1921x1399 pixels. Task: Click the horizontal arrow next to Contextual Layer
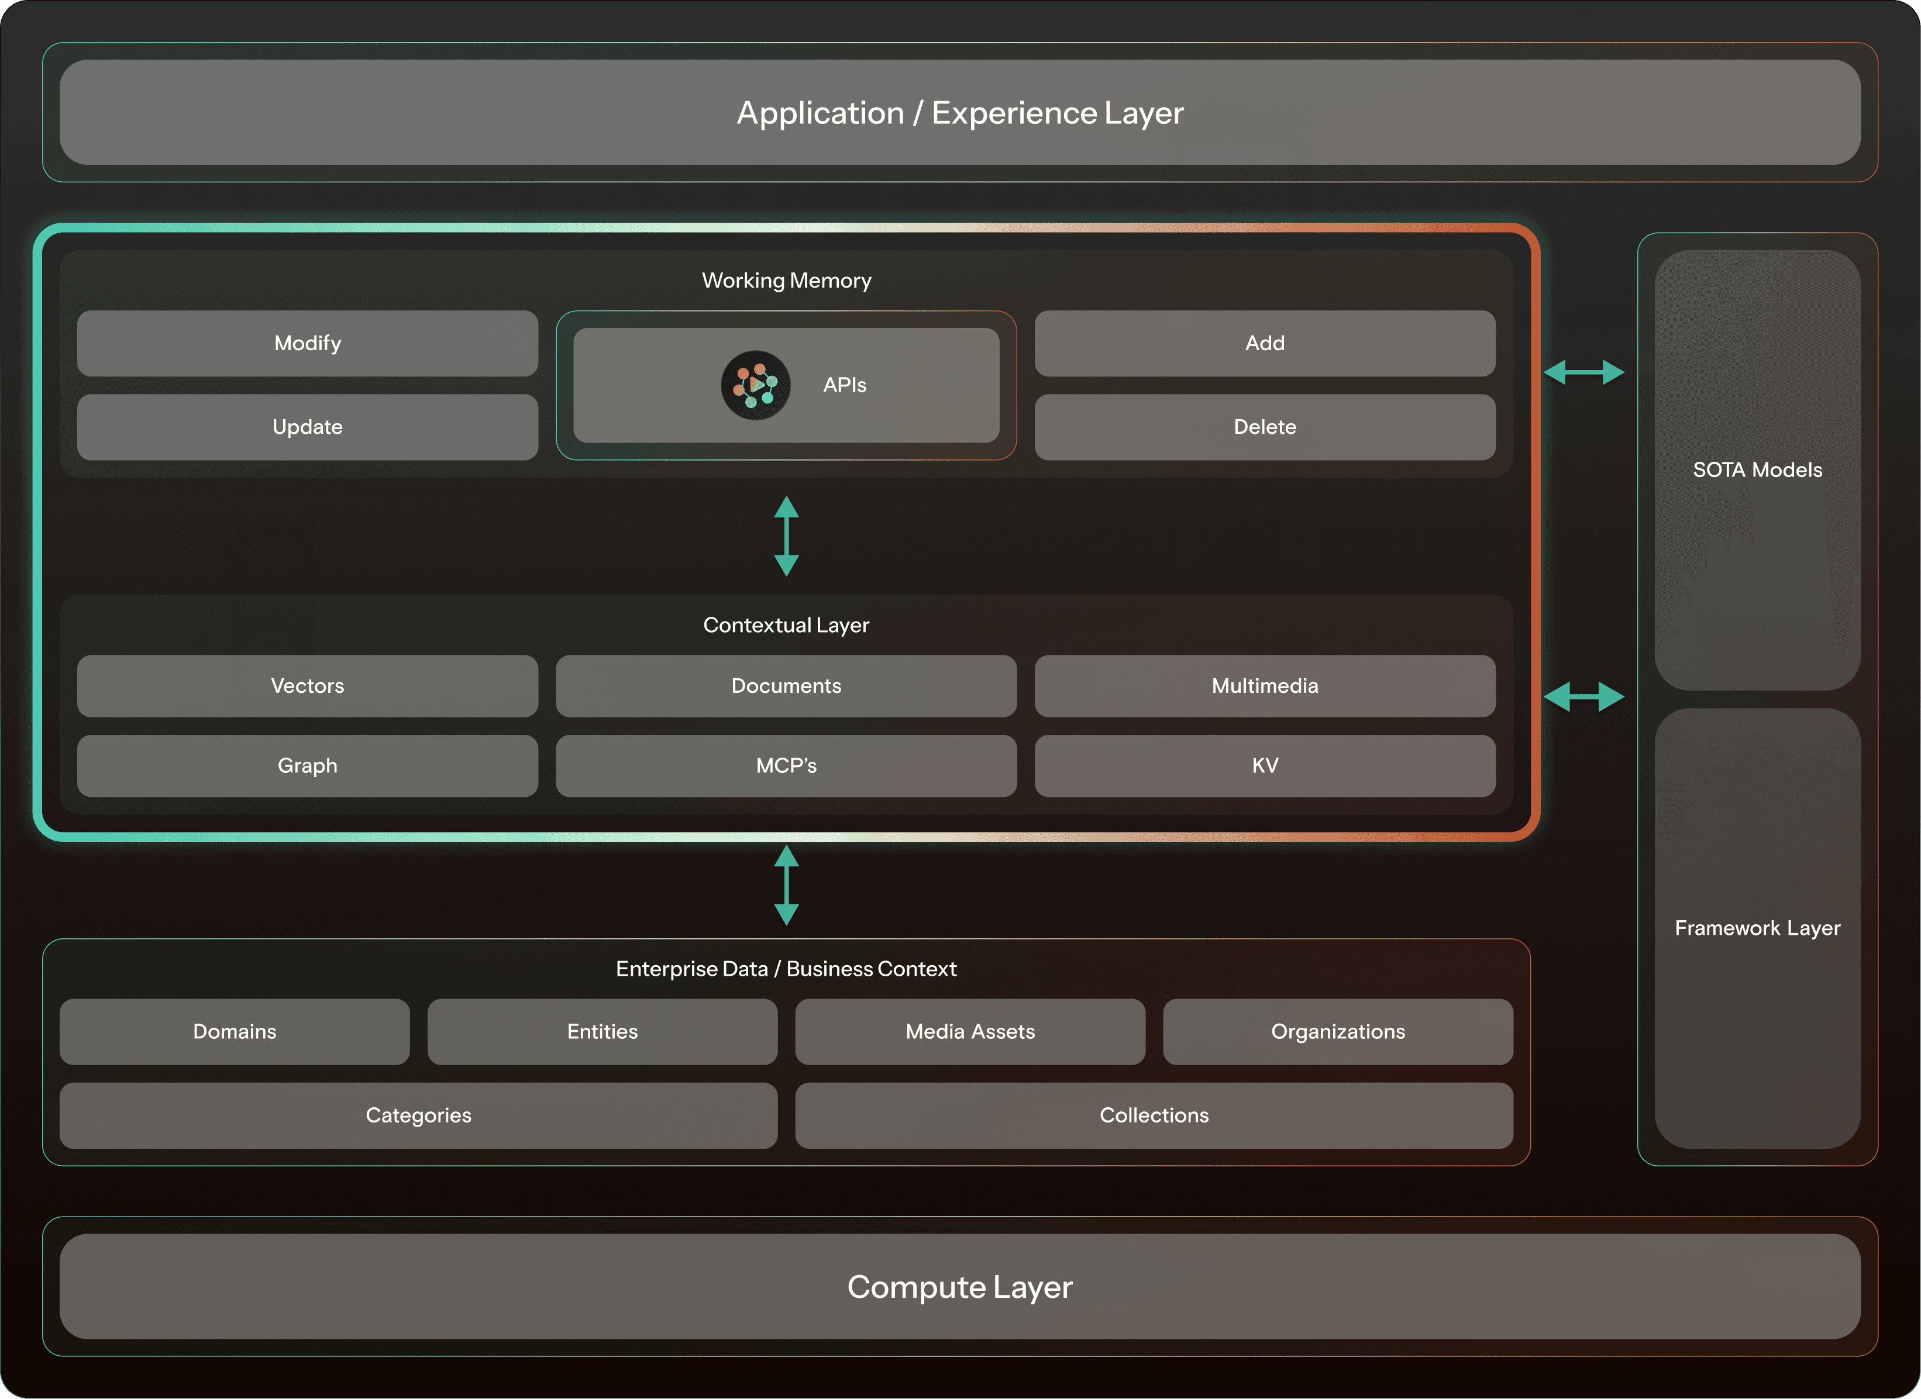pos(1583,697)
